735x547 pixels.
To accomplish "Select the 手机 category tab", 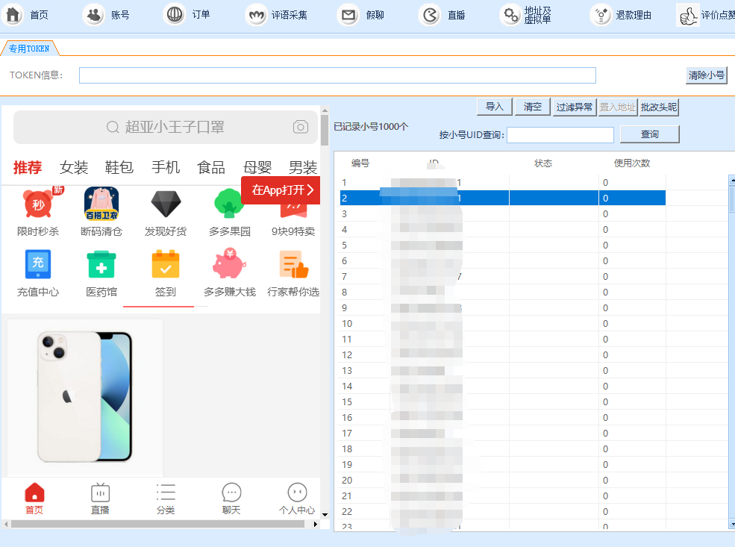I will pyautogui.click(x=166, y=167).
